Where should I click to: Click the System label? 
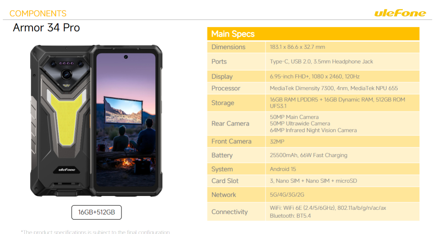tap(222, 169)
